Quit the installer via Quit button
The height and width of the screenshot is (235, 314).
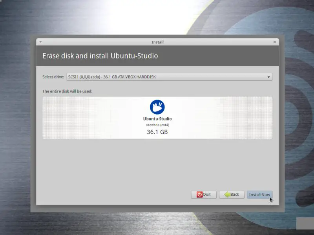pyautogui.click(x=204, y=195)
